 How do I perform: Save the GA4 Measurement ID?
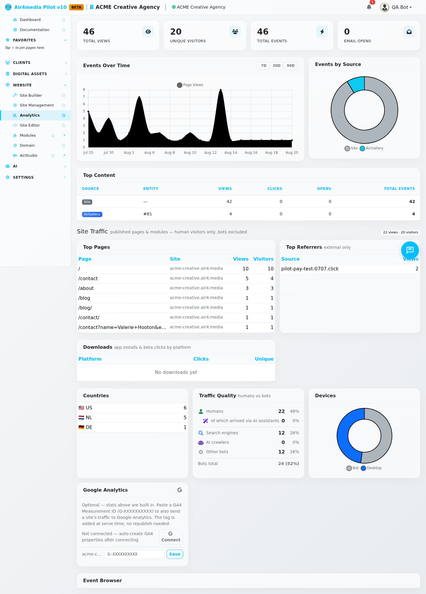(175, 554)
